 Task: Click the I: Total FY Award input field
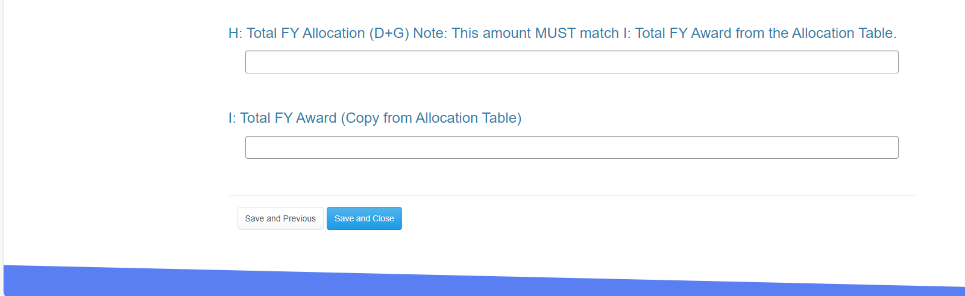tap(571, 147)
